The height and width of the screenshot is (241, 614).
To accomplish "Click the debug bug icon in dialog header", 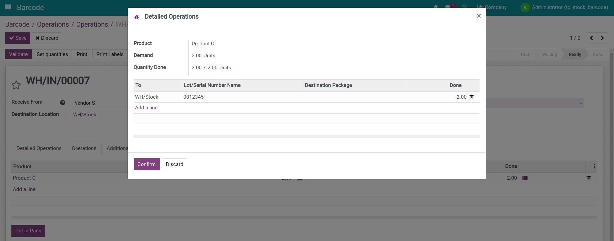I will coord(137,17).
